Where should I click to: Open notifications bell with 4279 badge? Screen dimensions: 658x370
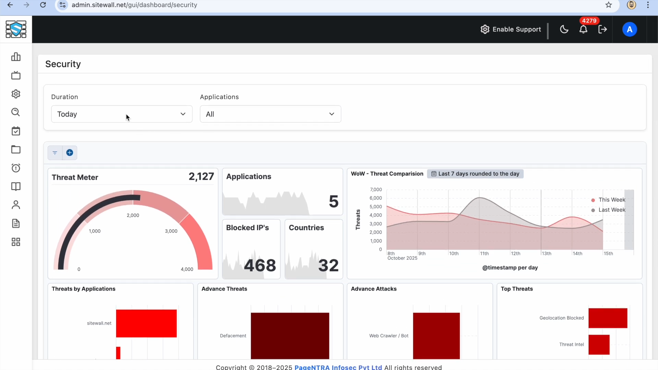coord(583,29)
